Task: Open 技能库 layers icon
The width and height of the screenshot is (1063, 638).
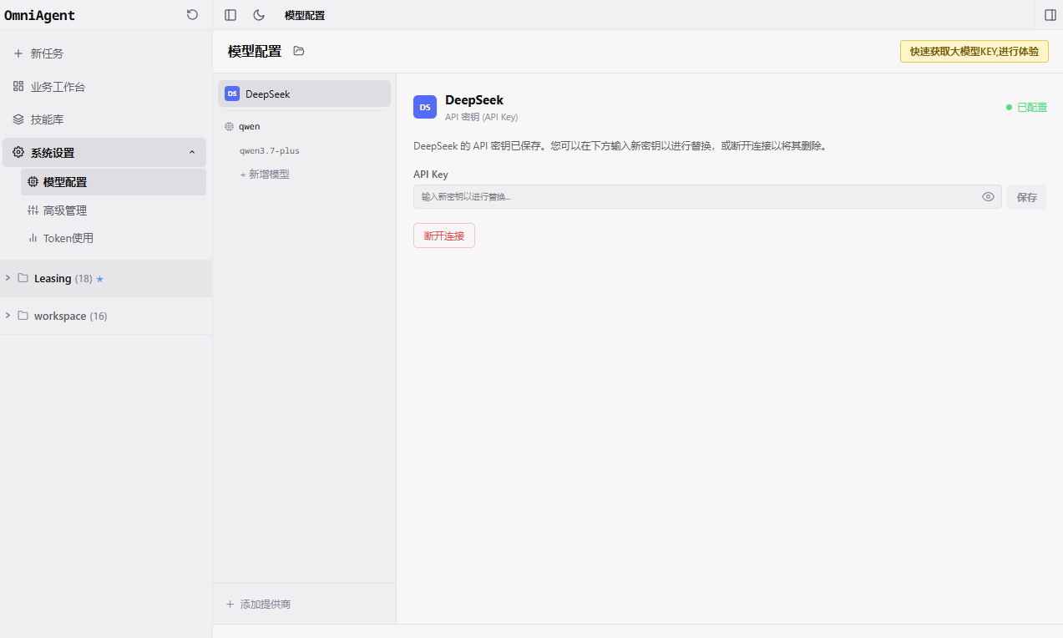Action: tap(18, 119)
